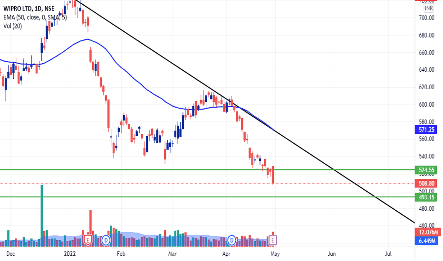This screenshot has width=443, height=261.
Task: Click the 620.00 price axis value
Action: coord(426,87)
